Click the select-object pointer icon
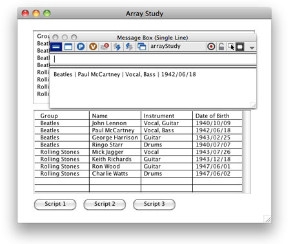Image resolution: width=293 pixels, height=244 pixels. (x=231, y=46)
